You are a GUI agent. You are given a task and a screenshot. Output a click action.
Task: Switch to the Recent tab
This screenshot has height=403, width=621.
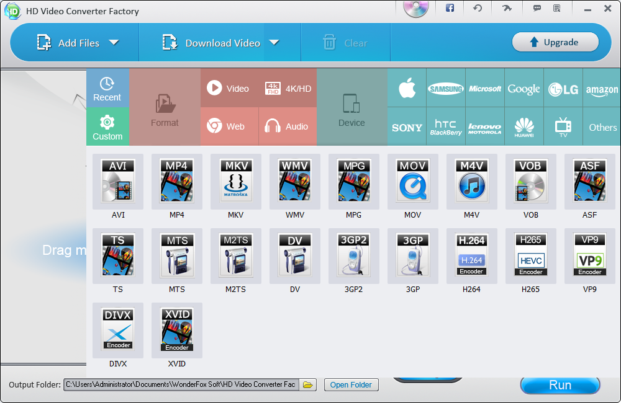pos(107,89)
